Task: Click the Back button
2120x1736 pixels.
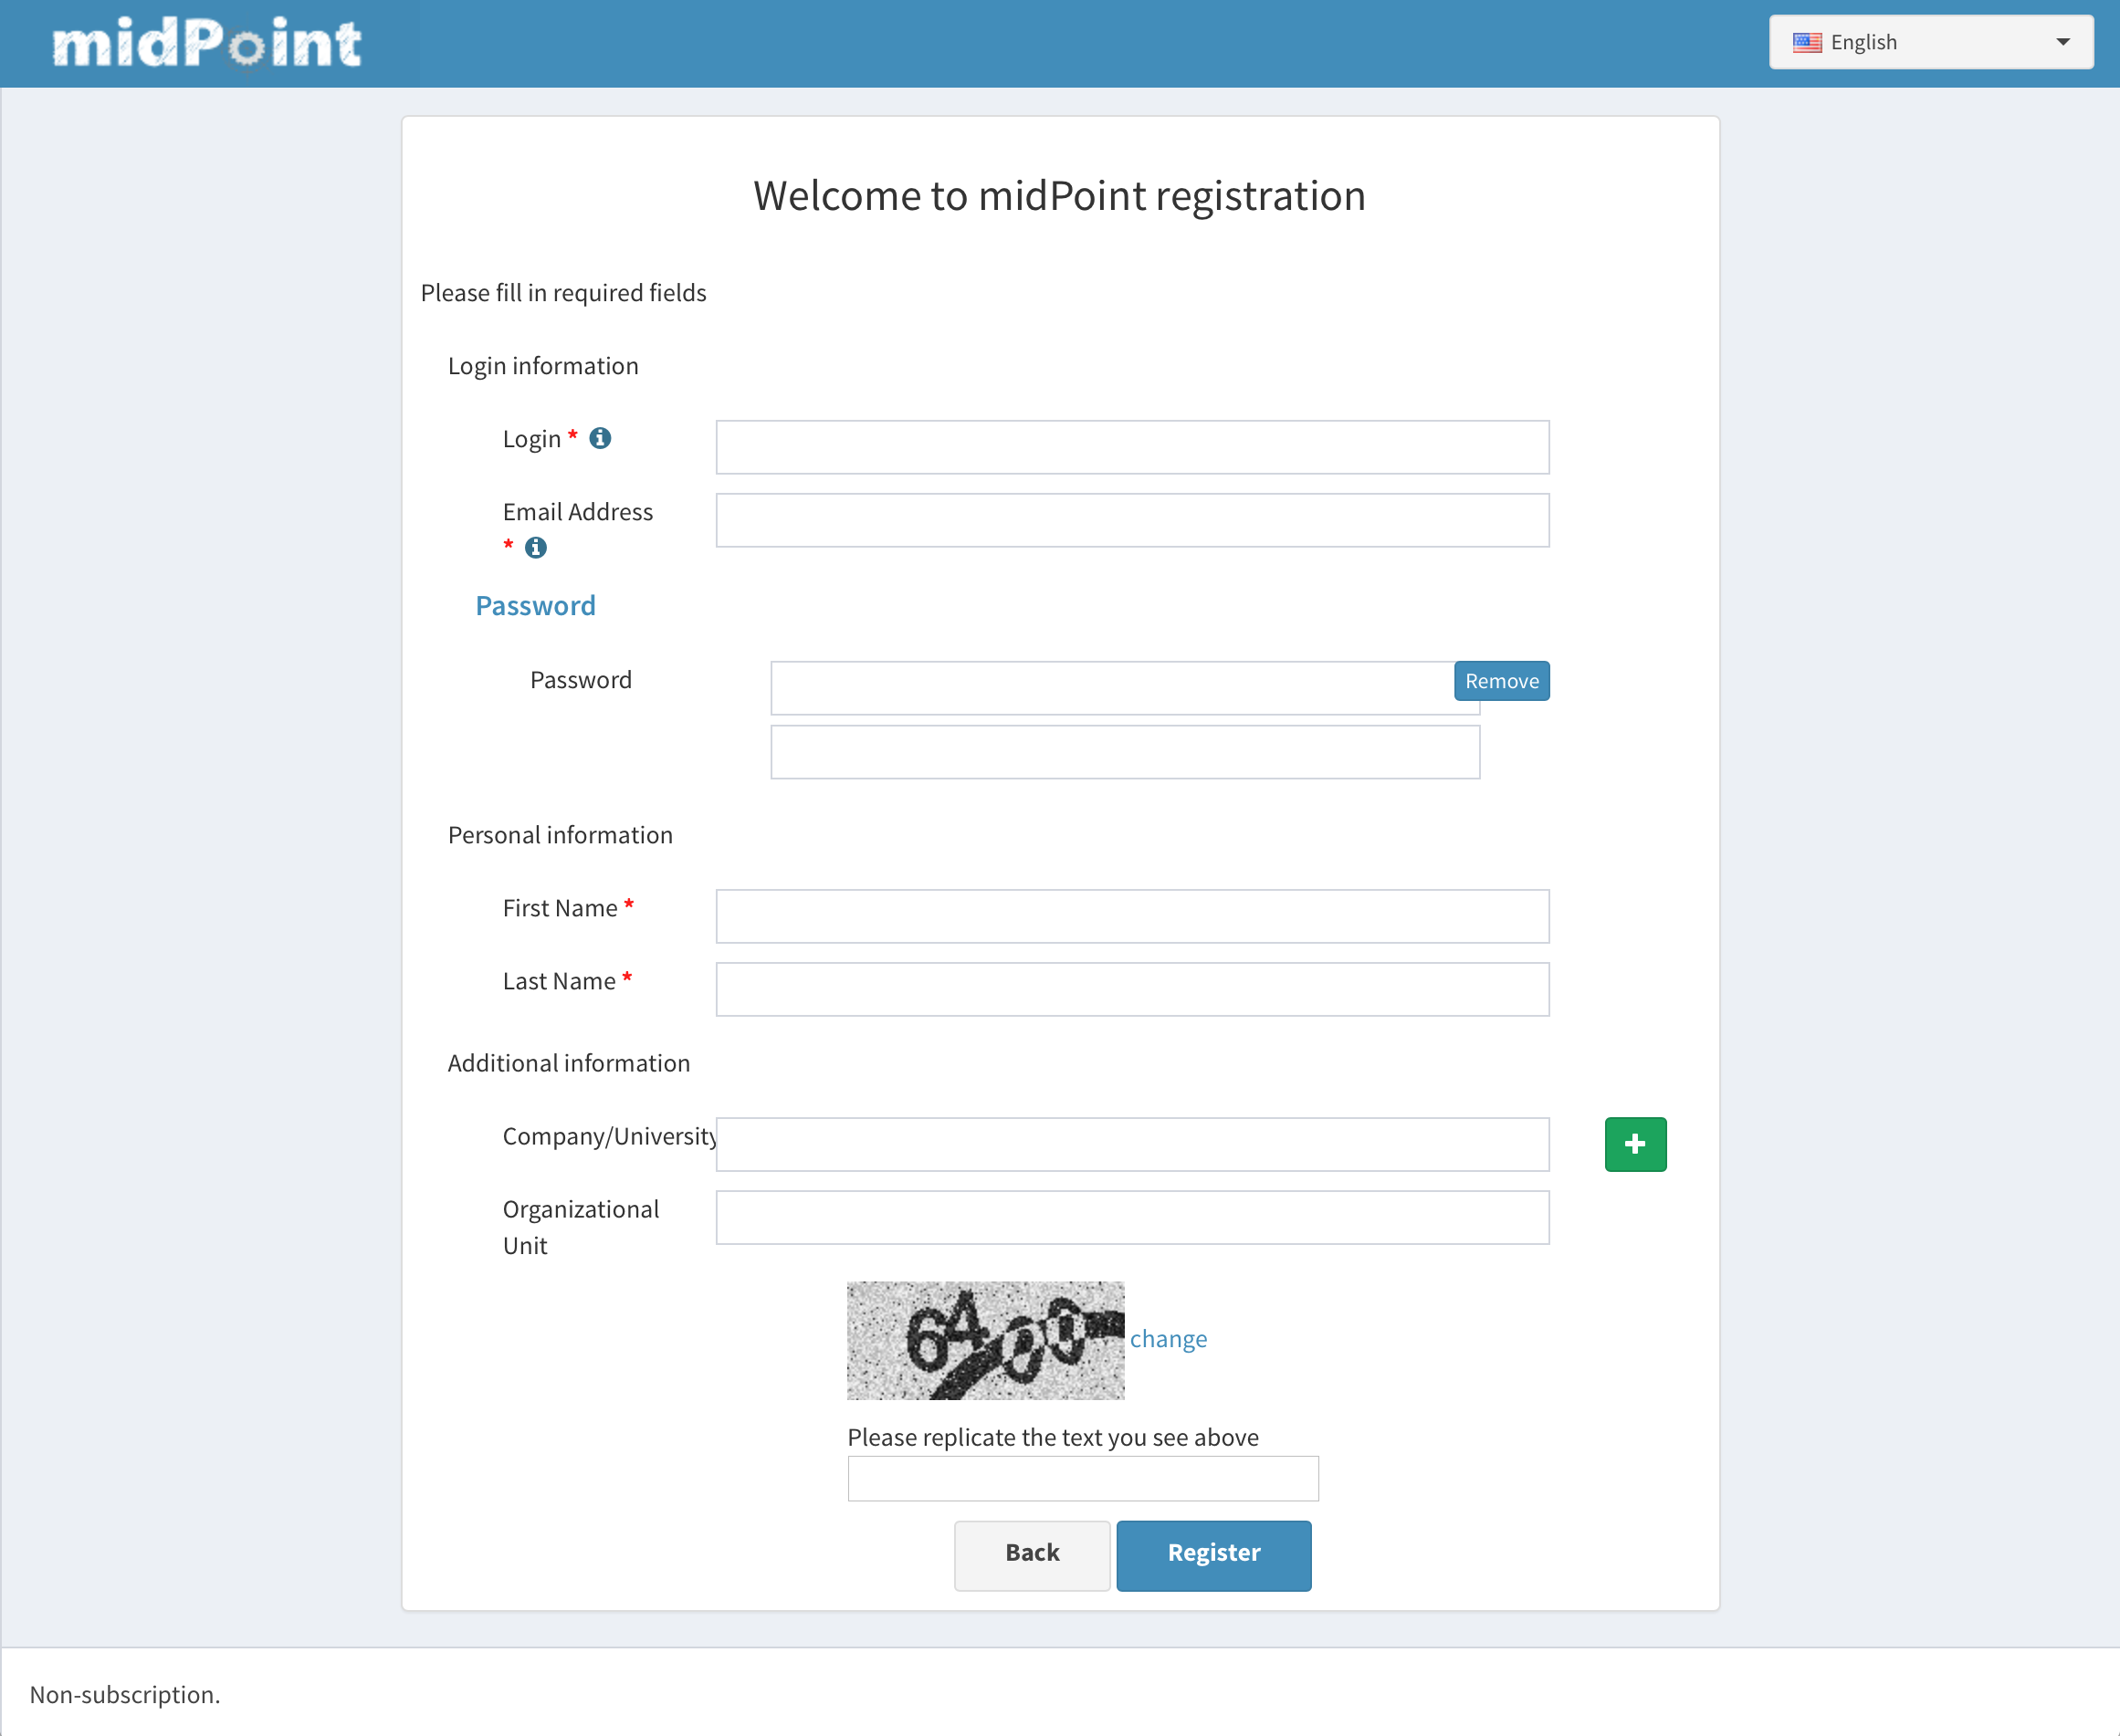Action: click(x=1032, y=1554)
